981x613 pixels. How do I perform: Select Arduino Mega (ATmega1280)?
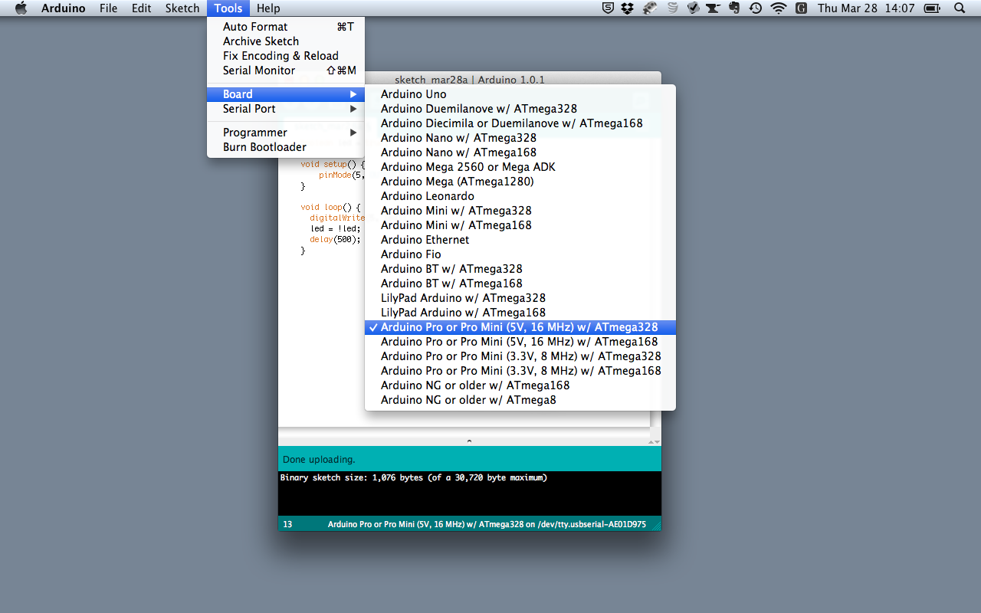tap(520, 182)
